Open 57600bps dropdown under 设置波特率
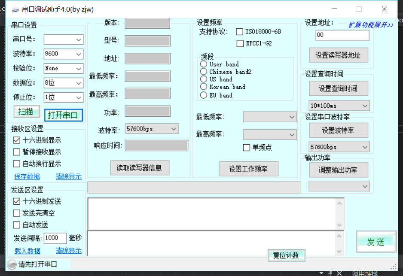The width and height of the screenshot is (403, 276). 339,147
